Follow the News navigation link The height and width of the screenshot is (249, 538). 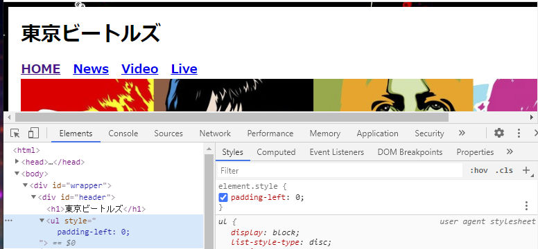(91, 69)
